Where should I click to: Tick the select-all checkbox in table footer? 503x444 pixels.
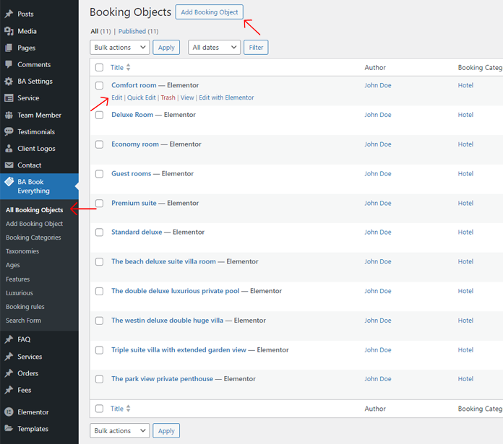coord(100,409)
